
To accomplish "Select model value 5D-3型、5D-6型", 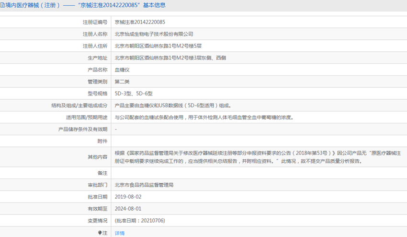I will pyautogui.click(x=134, y=94).
